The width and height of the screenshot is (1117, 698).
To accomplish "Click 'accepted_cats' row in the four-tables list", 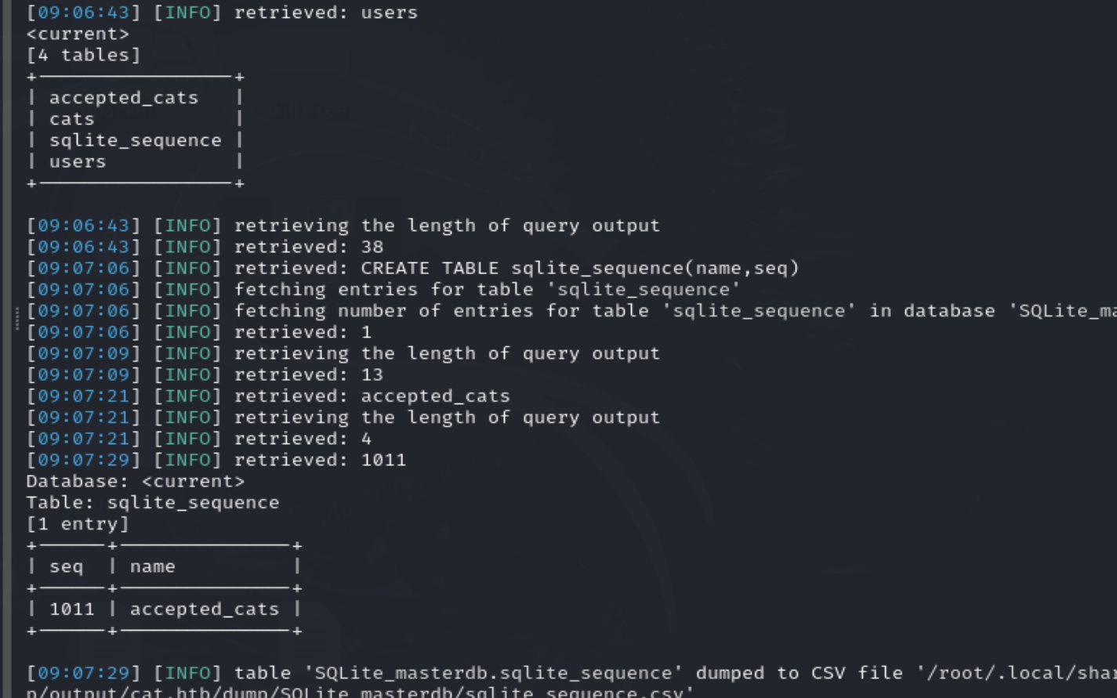I will (123, 98).
